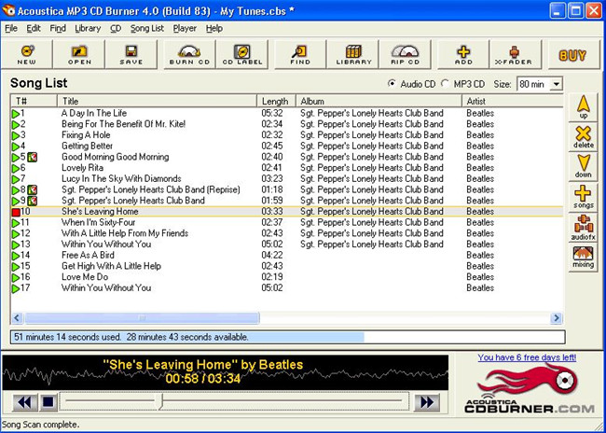Delete selected song with the X icon

click(583, 137)
